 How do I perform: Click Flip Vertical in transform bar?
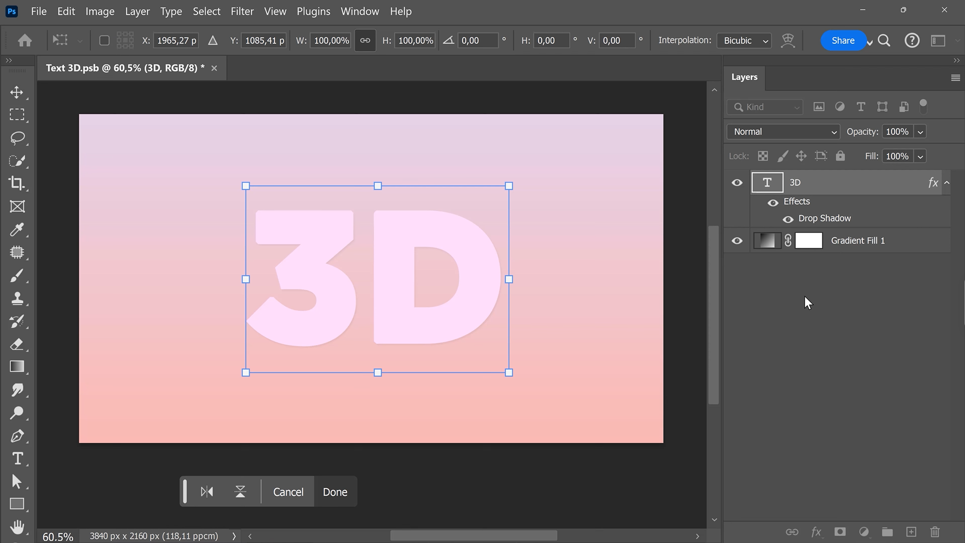pos(240,492)
